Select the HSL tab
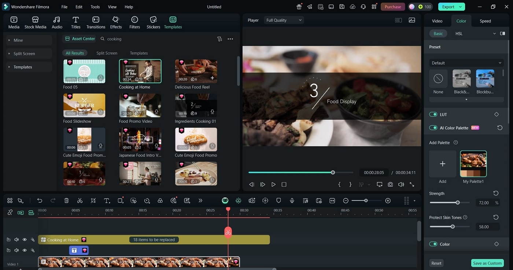Image resolution: width=513 pixels, height=270 pixels. [459, 33]
